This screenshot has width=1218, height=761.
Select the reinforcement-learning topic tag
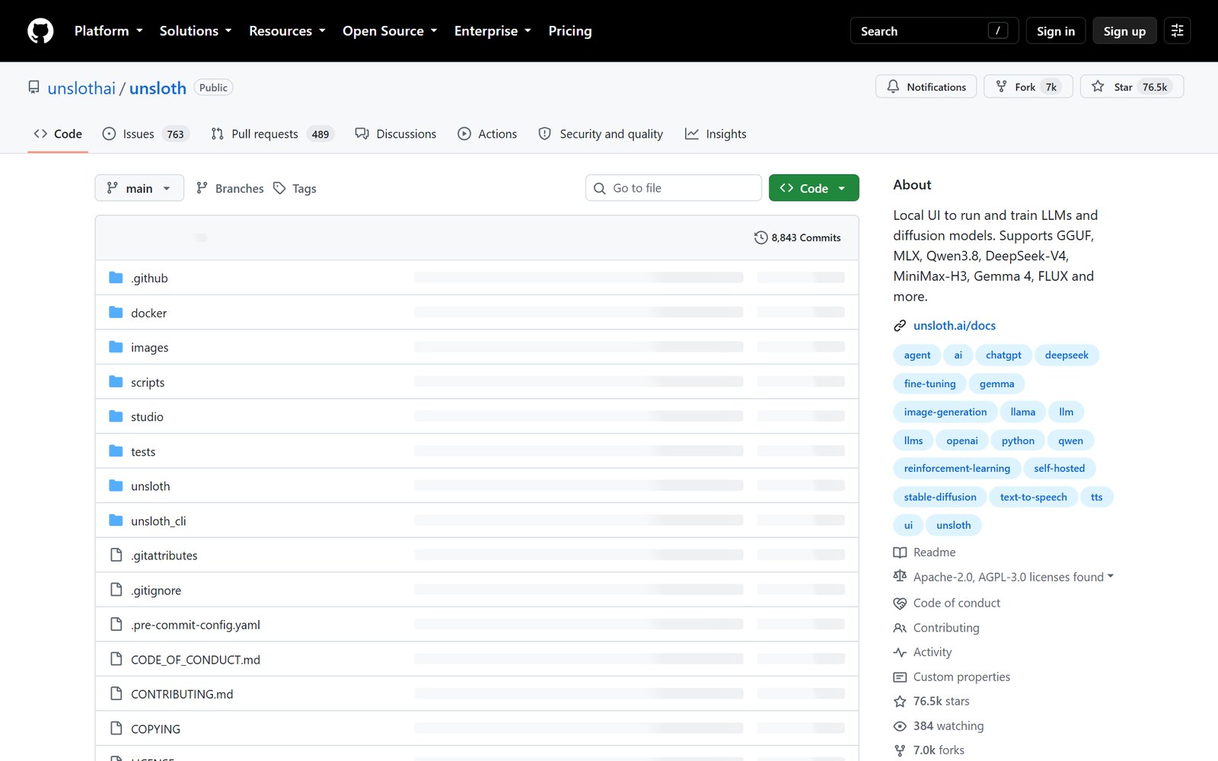957,469
